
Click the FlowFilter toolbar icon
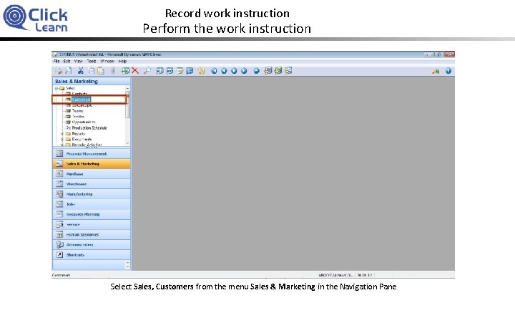coord(180,71)
